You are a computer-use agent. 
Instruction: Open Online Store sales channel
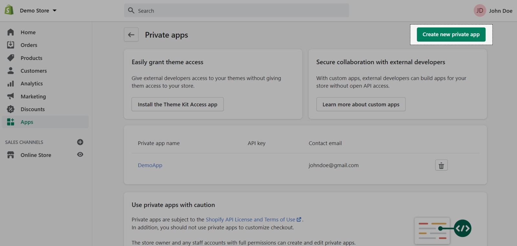coord(36,155)
